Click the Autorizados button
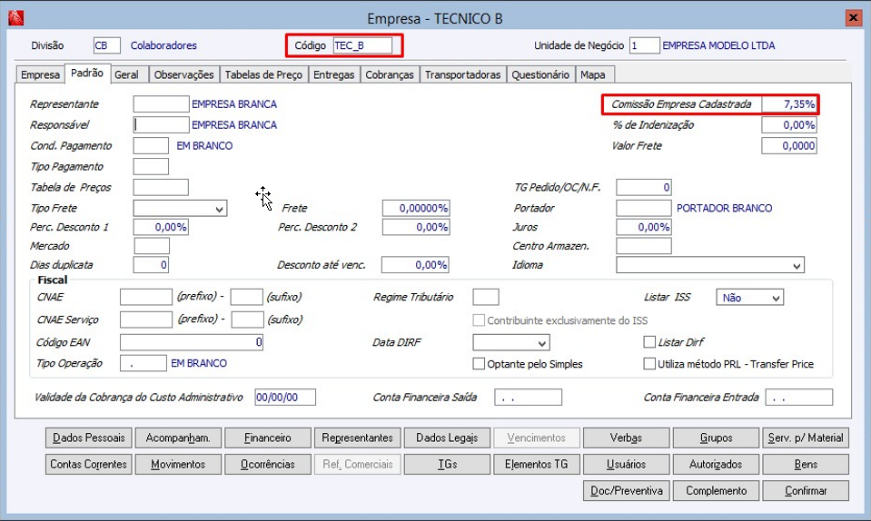871x521 pixels. pos(716,465)
